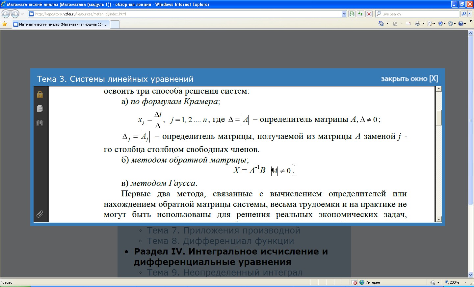Click the browser Back arrow button
Image resolution: width=474 pixels, height=287 pixels.
point(6,14)
